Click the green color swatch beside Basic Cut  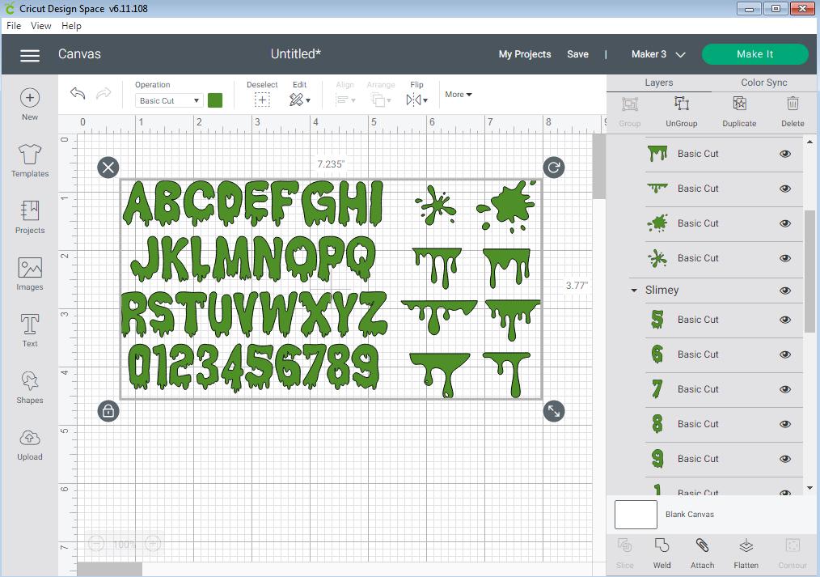coord(214,100)
